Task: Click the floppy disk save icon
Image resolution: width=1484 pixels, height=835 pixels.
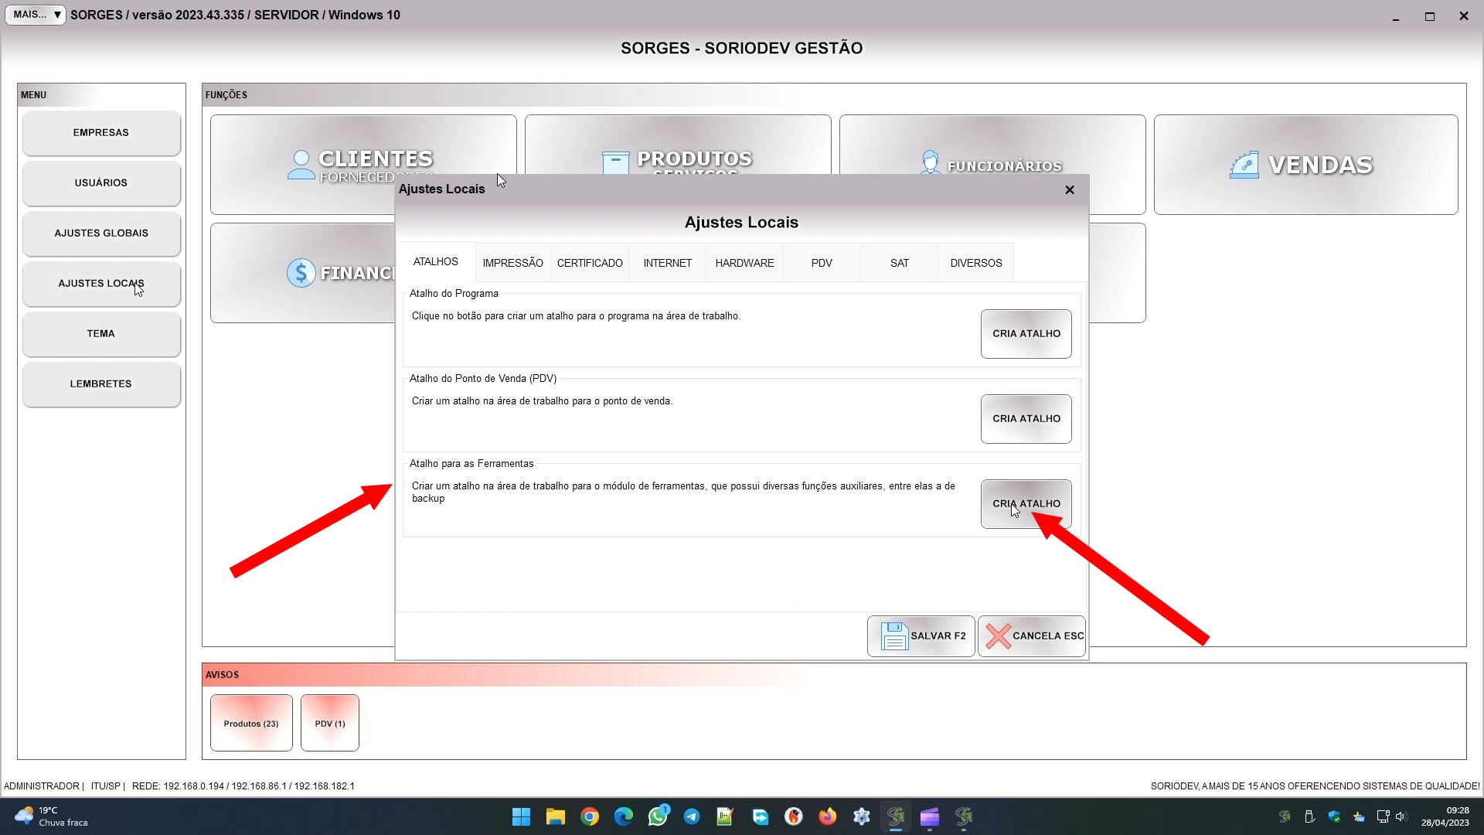Action: 894,636
